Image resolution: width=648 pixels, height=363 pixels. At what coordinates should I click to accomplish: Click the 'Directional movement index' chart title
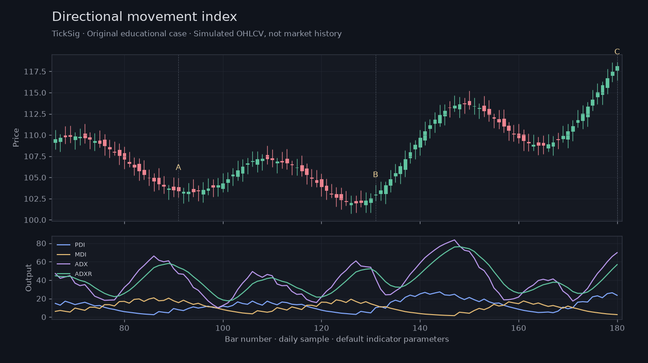click(144, 17)
